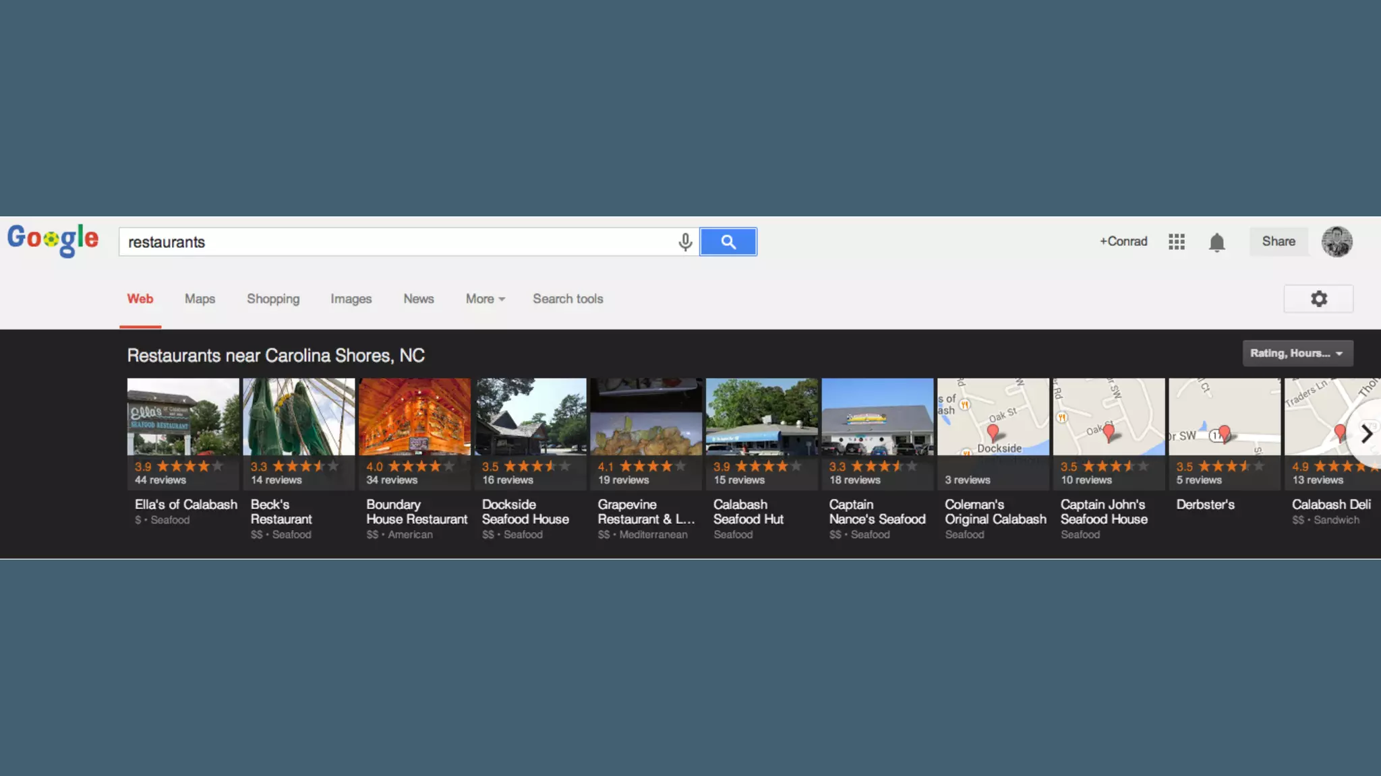The width and height of the screenshot is (1381, 776).
Task: Select the Shopping tab
Action: point(273,299)
